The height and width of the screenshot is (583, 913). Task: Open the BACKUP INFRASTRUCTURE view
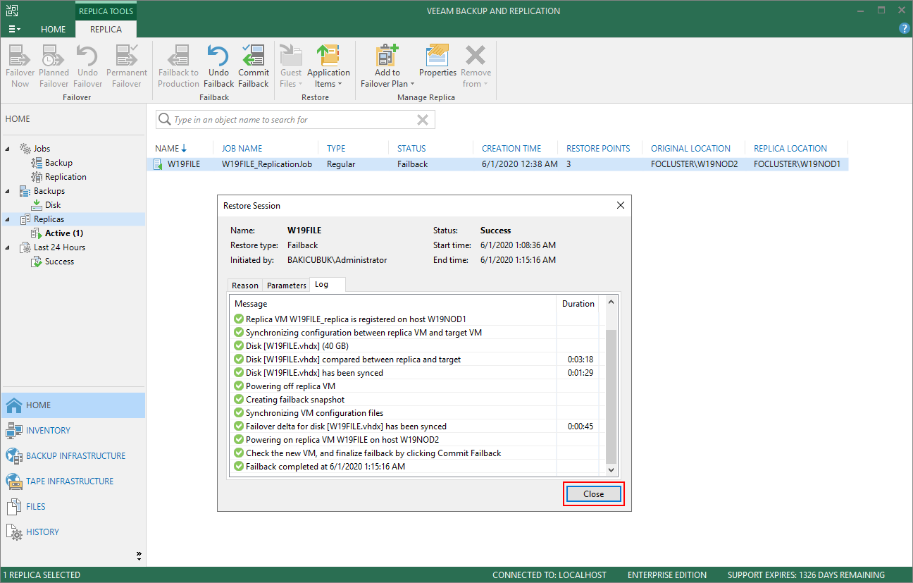73,456
